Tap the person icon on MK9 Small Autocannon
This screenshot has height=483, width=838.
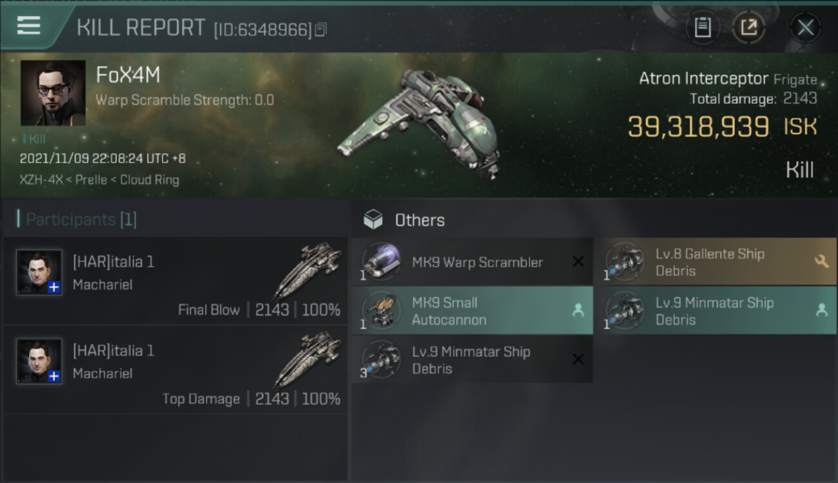pyautogui.click(x=578, y=310)
